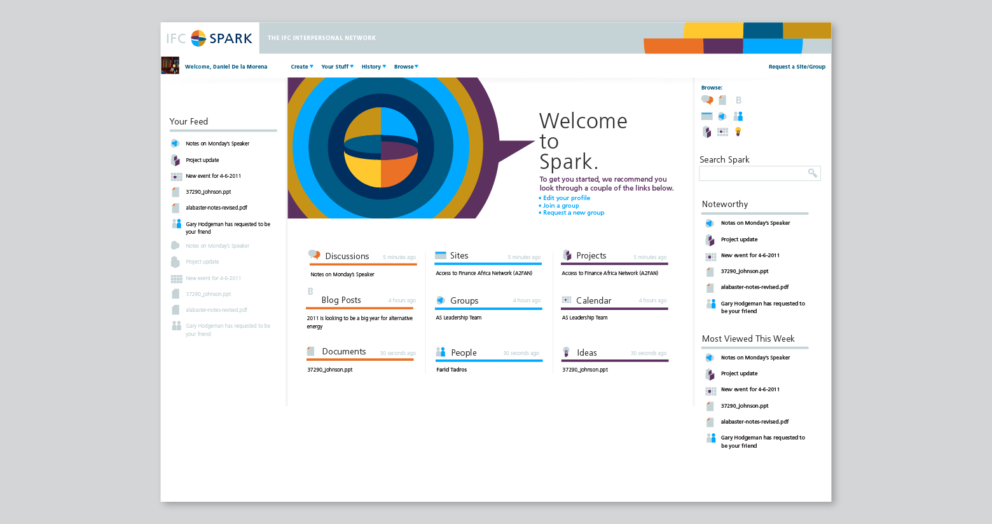Open Sites from the Browse icon panel
The width and height of the screenshot is (992, 524).
(706, 116)
